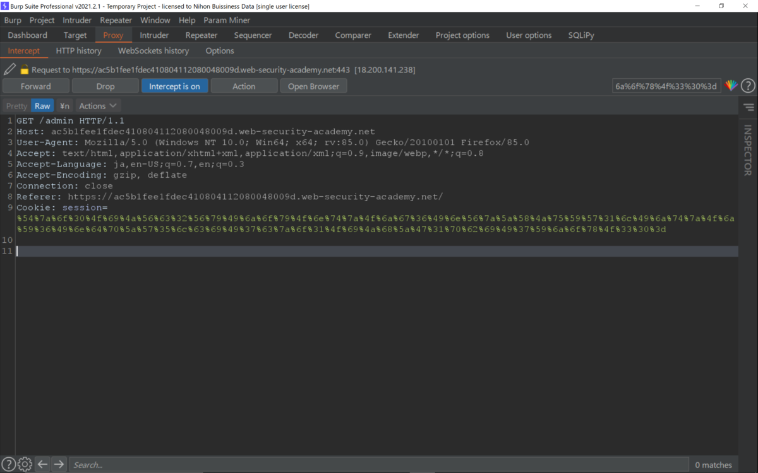Toggle the Intercept is on button
Image resolution: width=758 pixels, height=473 pixels.
click(174, 86)
